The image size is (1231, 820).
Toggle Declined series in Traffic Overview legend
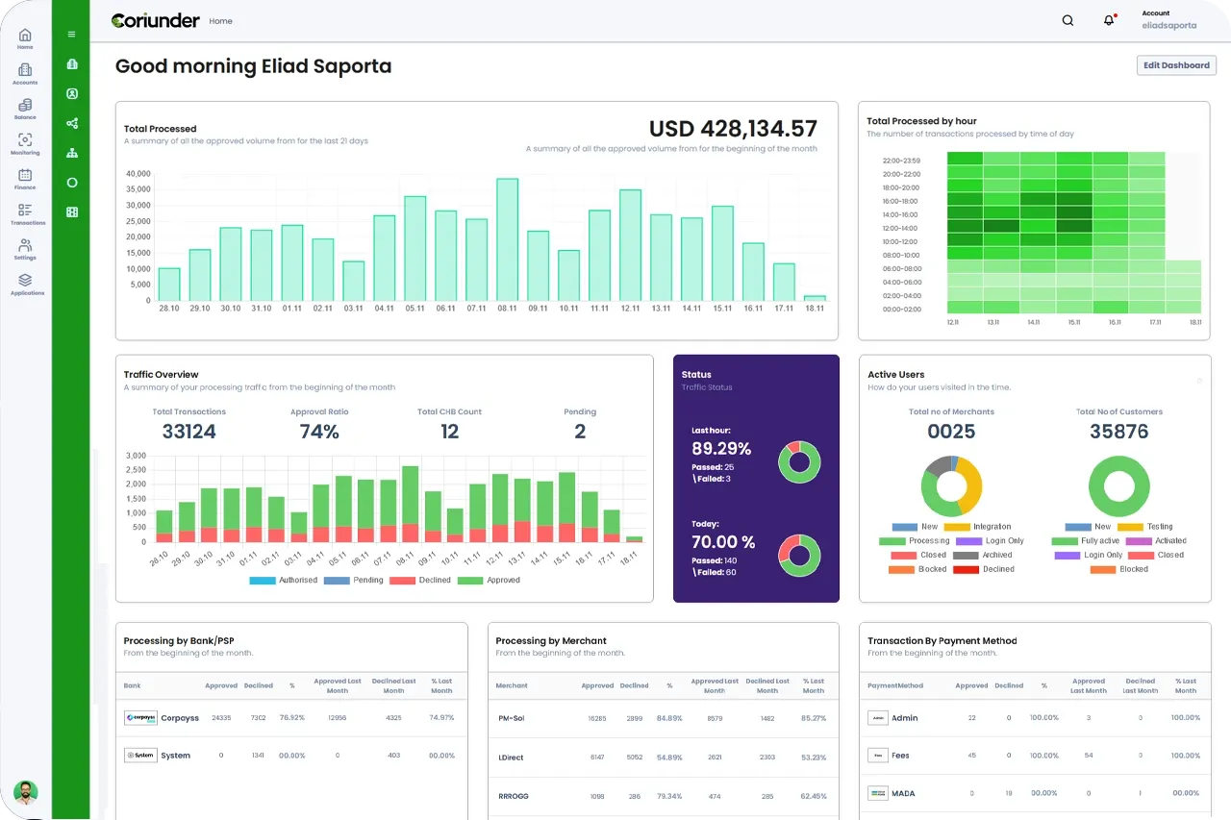[420, 581]
